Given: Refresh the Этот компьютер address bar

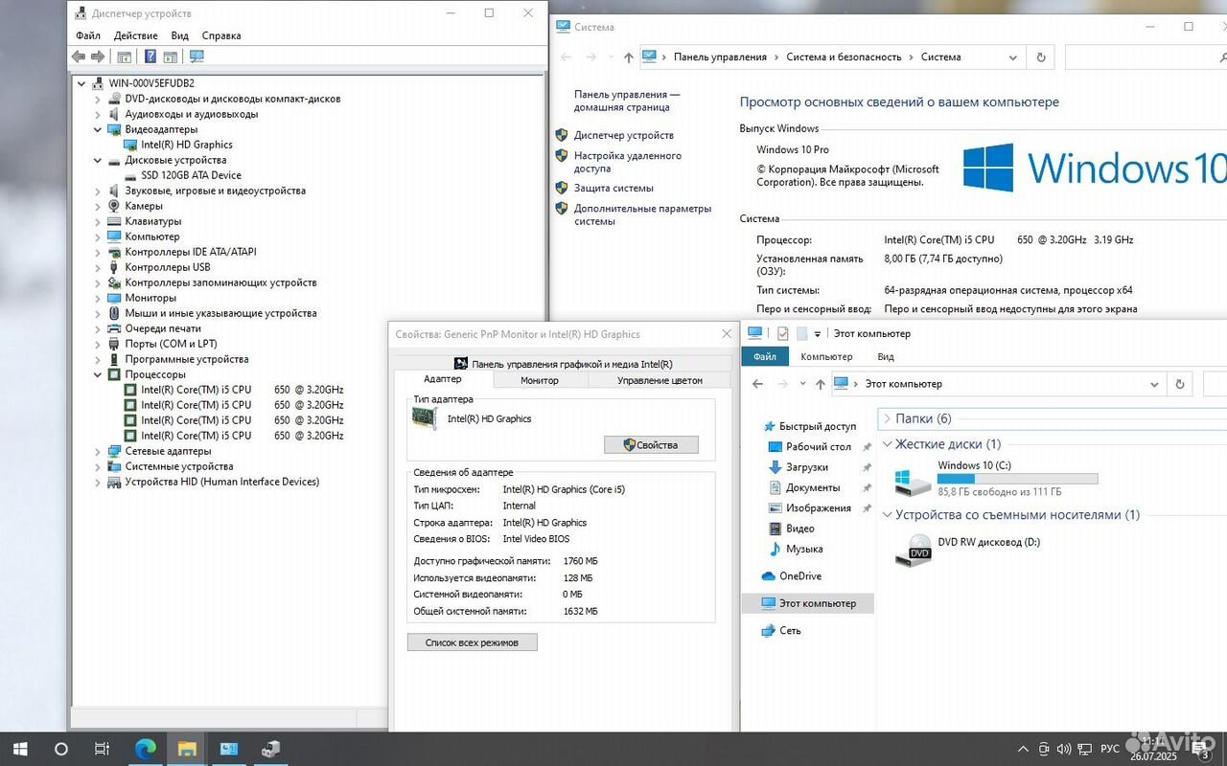Looking at the screenshot, I should coord(1180,384).
